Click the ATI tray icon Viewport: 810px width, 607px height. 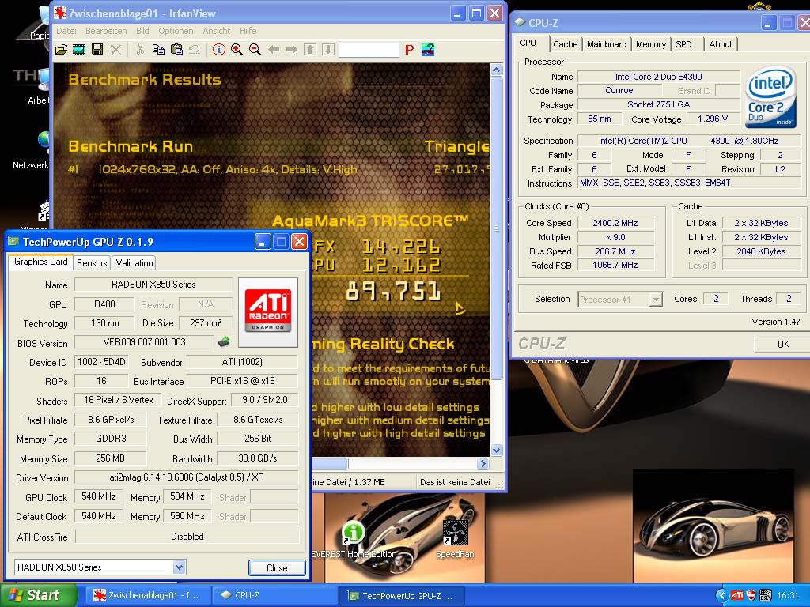point(736,595)
